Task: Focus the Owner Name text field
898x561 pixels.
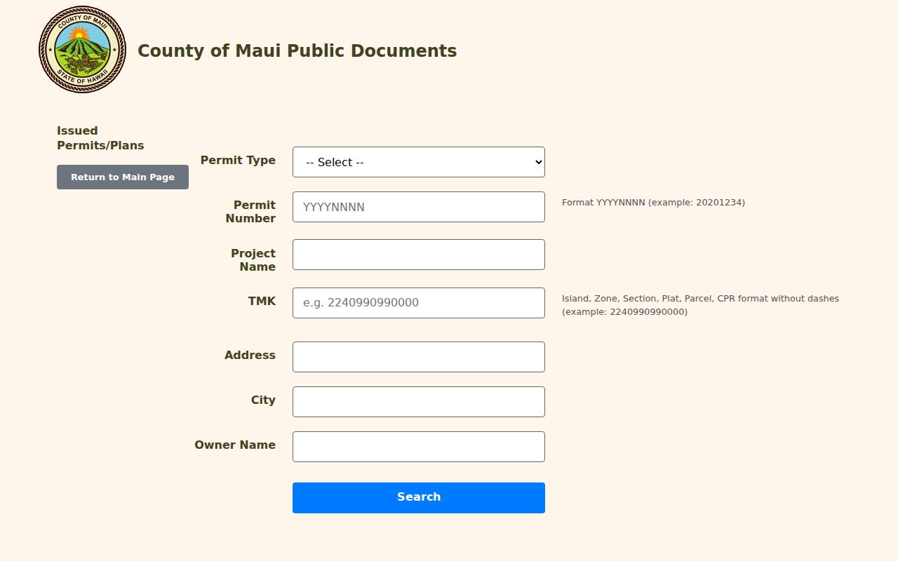Action: coord(419,447)
